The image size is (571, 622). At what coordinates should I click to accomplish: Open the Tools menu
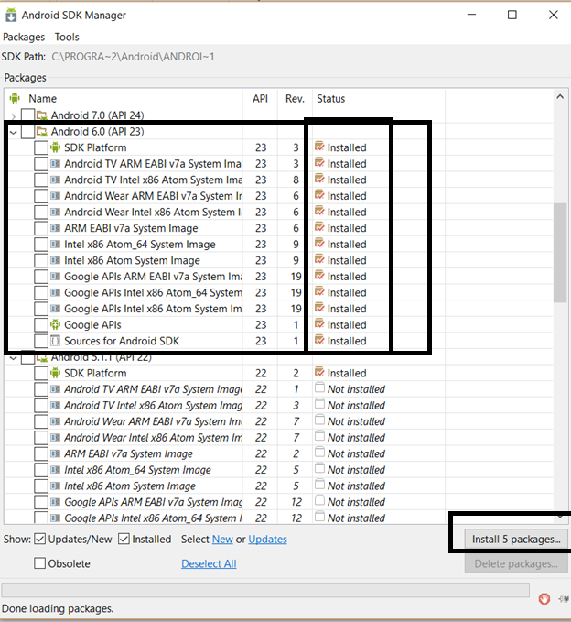(x=67, y=37)
